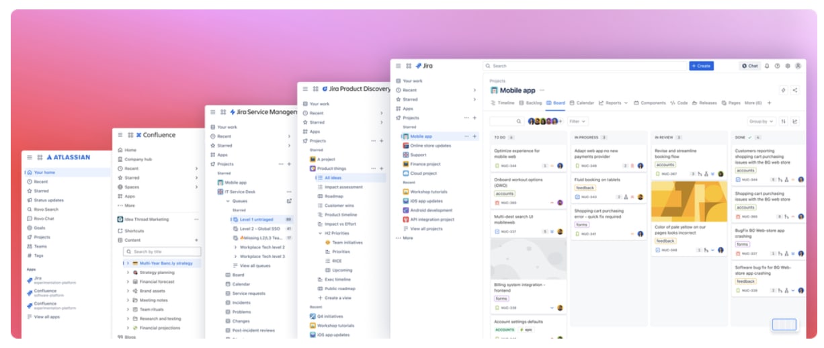The image size is (824, 348).
Task: Select the Board tab
Action: (556, 103)
